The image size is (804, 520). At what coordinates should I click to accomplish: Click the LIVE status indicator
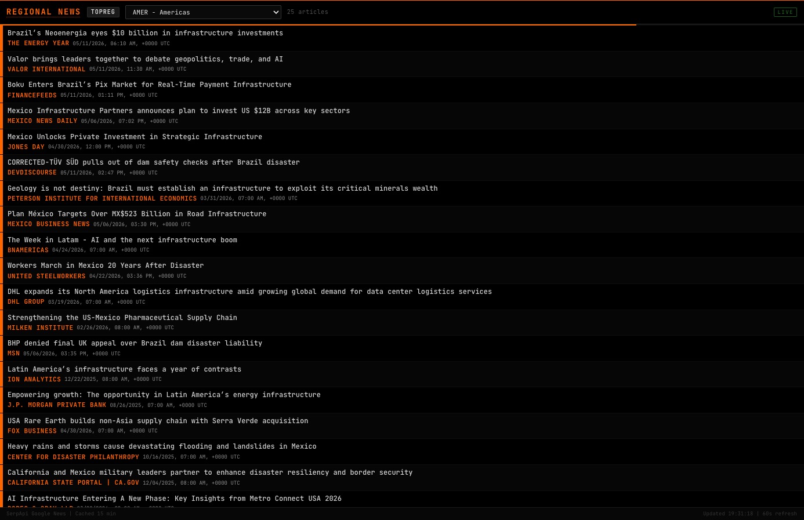point(785,12)
